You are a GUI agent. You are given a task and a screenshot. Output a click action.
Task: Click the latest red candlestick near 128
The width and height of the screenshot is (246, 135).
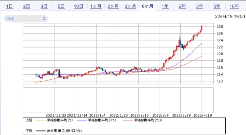tap(202, 28)
